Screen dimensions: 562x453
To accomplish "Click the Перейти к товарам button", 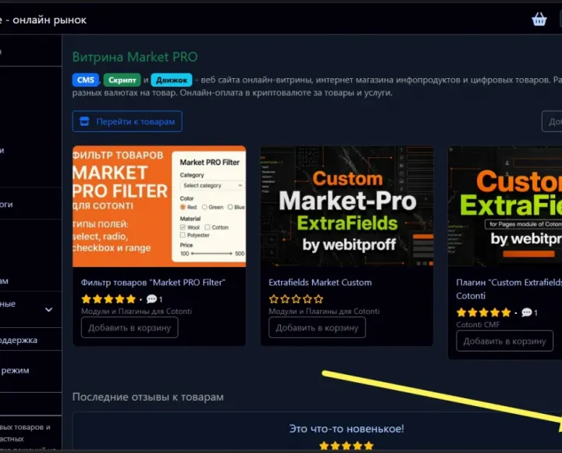I will [x=127, y=121].
